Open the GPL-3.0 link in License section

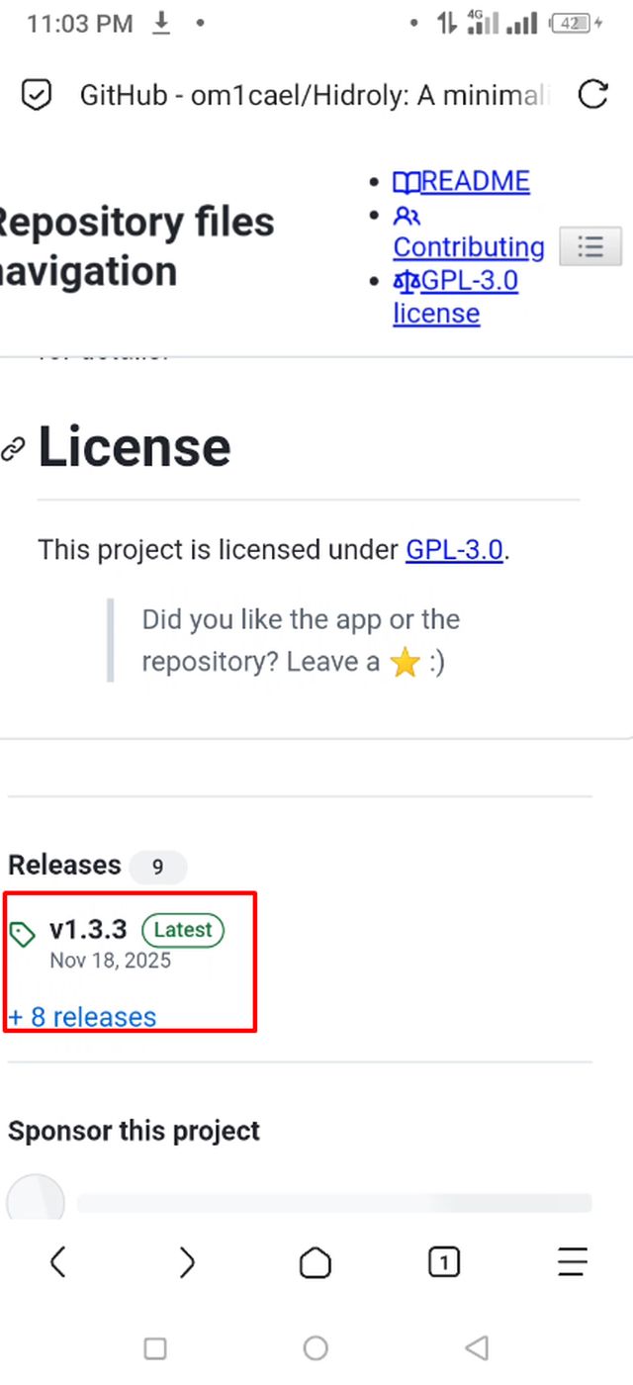[454, 550]
